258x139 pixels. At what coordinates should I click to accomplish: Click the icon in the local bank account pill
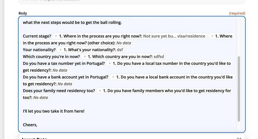click(x=113, y=77)
